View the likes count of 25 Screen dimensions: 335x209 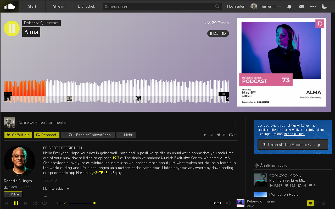(x=221, y=135)
